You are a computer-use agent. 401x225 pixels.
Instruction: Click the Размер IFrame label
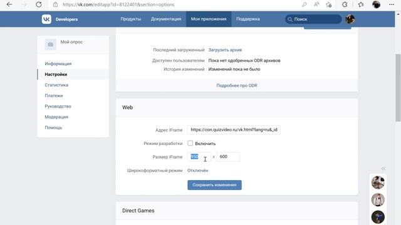pos(167,157)
